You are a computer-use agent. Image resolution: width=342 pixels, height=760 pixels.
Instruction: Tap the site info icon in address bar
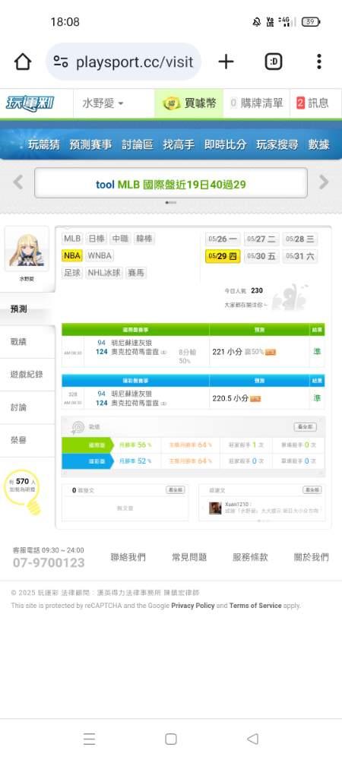pos(61,62)
